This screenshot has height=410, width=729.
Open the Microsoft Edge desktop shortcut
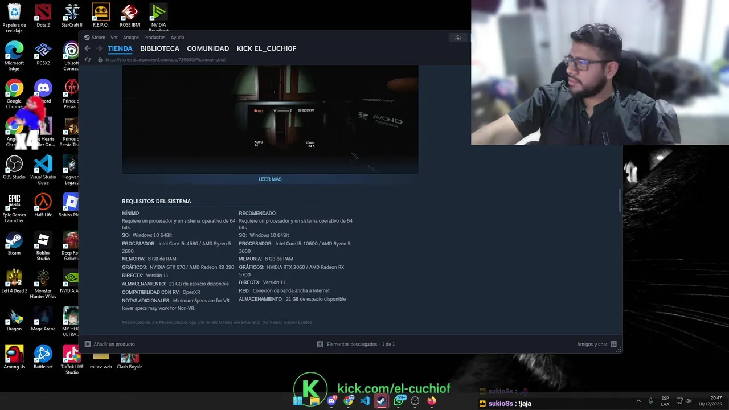tap(14, 56)
